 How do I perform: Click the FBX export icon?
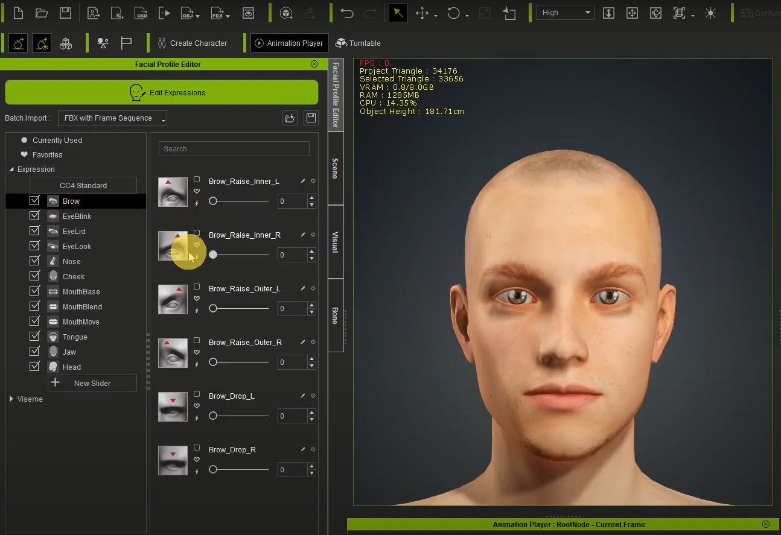point(217,13)
